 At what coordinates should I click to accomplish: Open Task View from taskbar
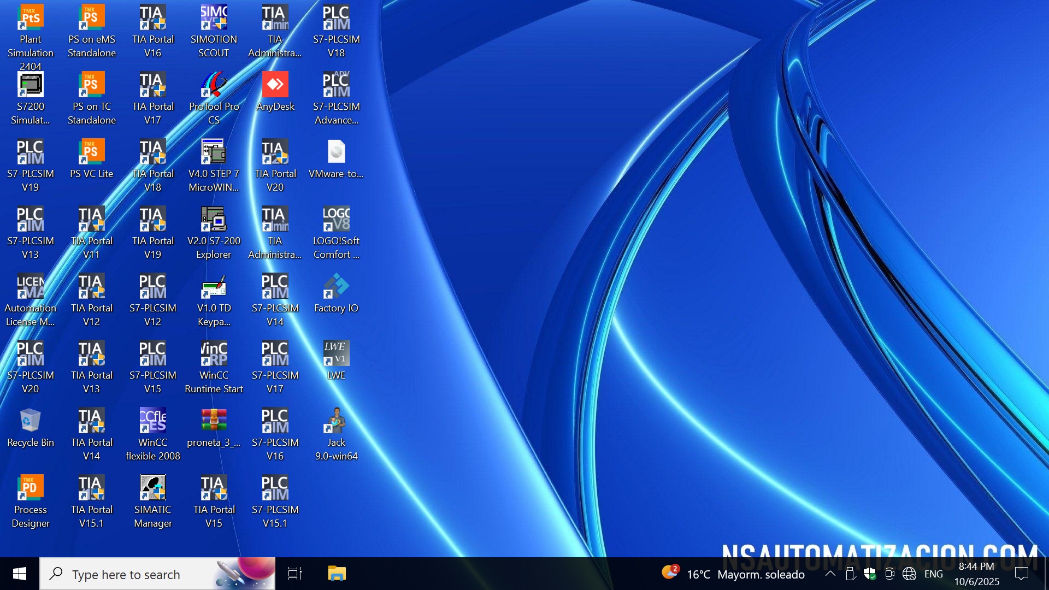(x=295, y=574)
